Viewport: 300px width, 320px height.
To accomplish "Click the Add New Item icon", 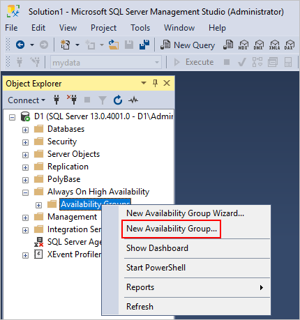I will pyautogui.click(x=90, y=45).
